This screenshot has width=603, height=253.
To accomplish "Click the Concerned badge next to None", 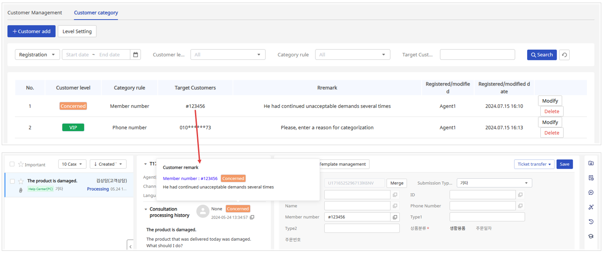I will point(238,209).
